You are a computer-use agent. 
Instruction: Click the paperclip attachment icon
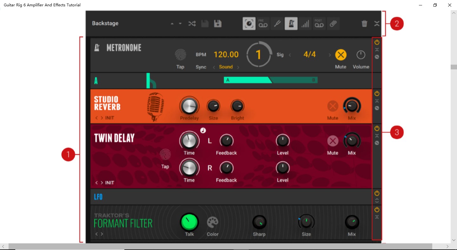point(333,24)
